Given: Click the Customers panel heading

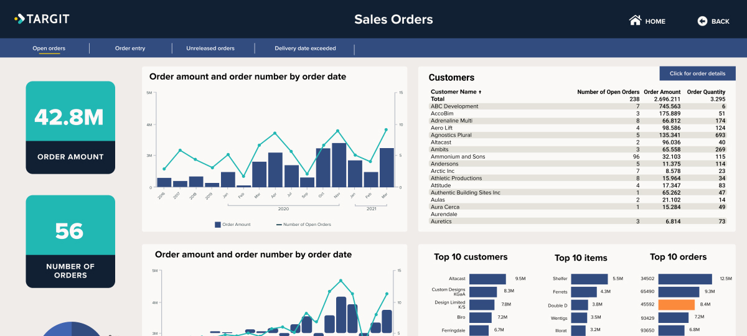Looking at the screenshot, I should [x=451, y=78].
